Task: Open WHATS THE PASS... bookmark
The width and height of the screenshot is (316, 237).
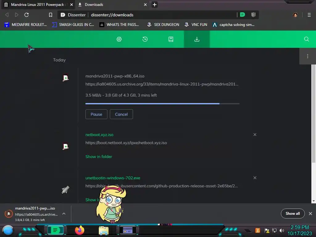Action: (x=119, y=25)
